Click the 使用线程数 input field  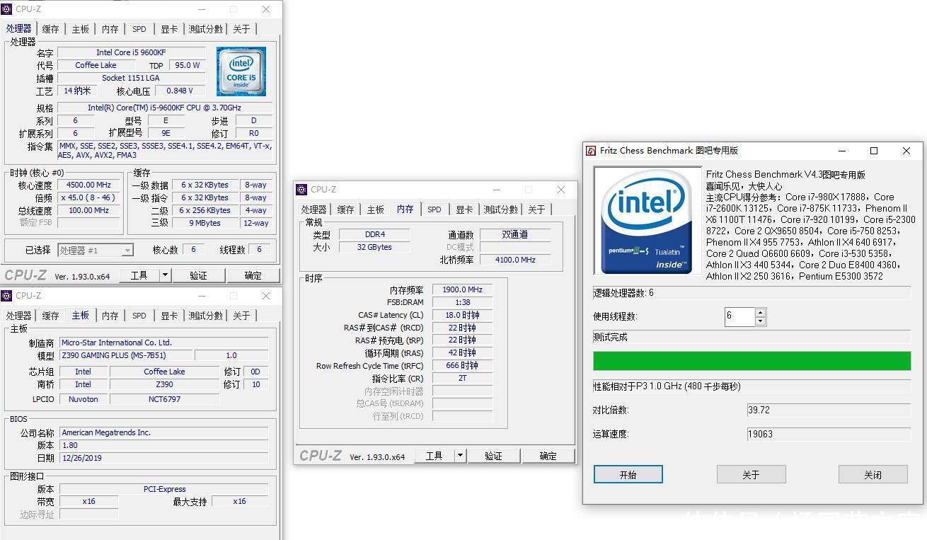click(x=740, y=316)
